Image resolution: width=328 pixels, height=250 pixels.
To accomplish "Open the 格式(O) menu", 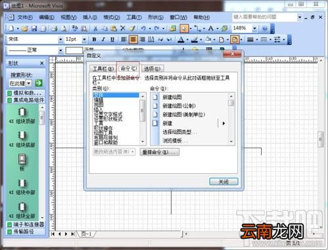I will [x=112, y=17].
